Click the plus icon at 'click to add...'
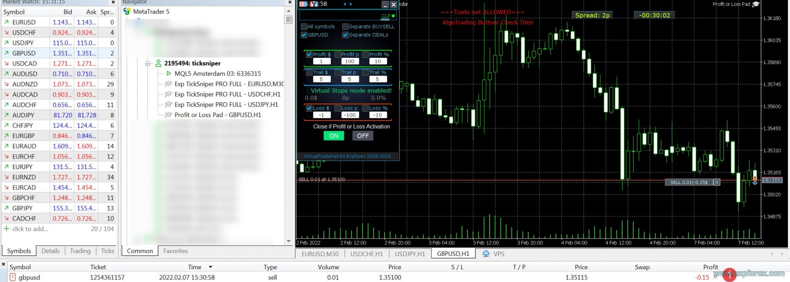The image size is (790, 282). 6,229
